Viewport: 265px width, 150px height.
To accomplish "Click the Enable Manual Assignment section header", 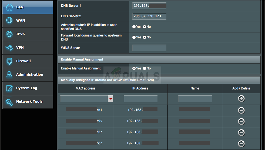I will tap(159, 59).
